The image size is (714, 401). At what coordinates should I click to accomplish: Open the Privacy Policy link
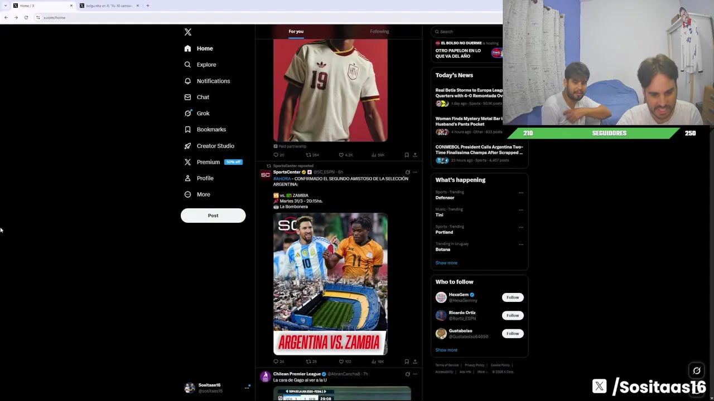coord(474,365)
